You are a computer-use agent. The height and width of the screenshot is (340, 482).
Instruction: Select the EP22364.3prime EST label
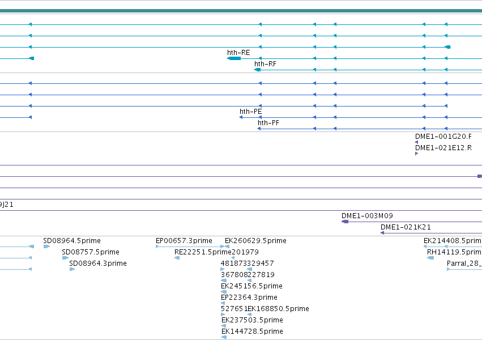coord(249,297)
